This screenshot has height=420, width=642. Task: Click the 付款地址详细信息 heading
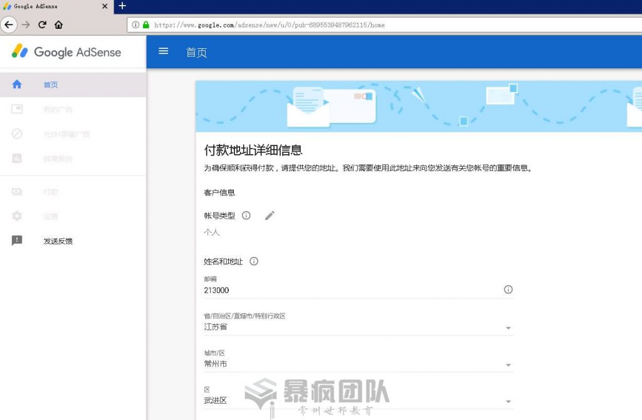pyautogui.click(x=253, y=150)
